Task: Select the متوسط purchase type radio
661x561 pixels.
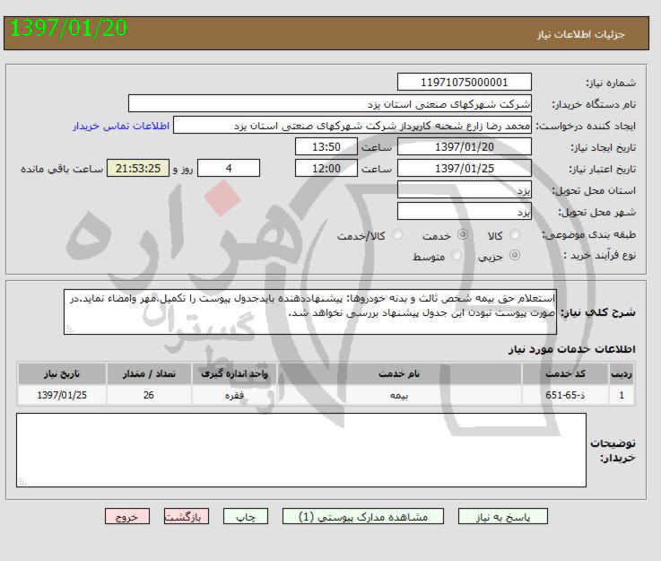Action: pos(457,256)
